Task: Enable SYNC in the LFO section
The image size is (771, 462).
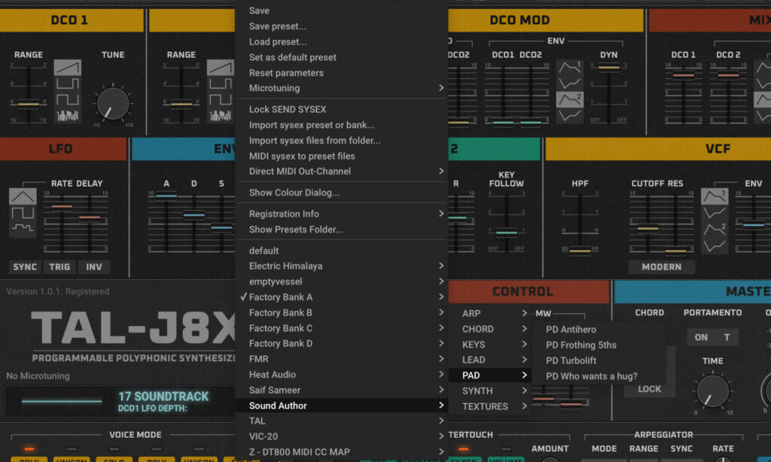Action: tap(24, 266)
